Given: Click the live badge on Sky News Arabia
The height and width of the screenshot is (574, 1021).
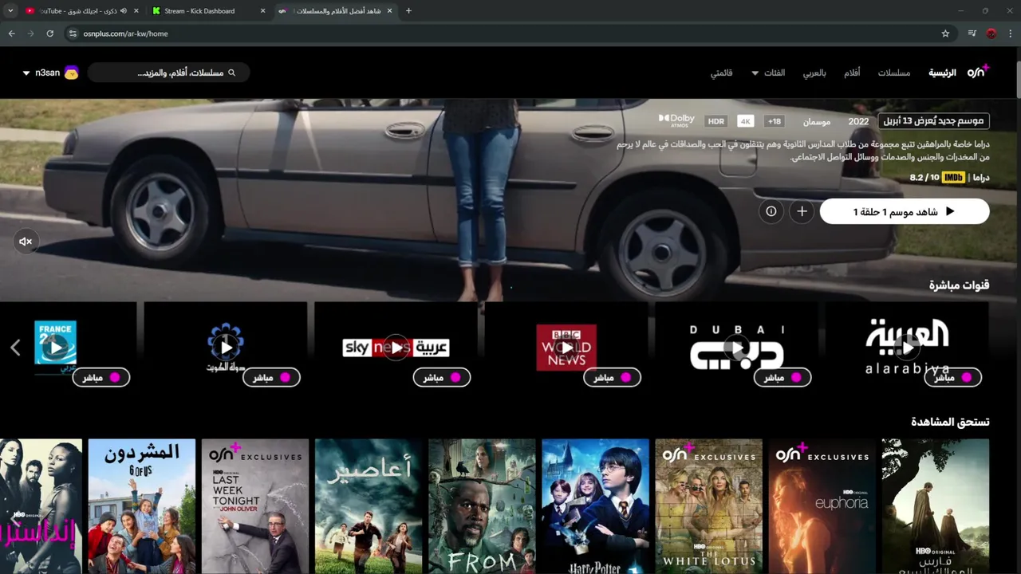Looking at the screenshot, I should (x=442, y=377).
